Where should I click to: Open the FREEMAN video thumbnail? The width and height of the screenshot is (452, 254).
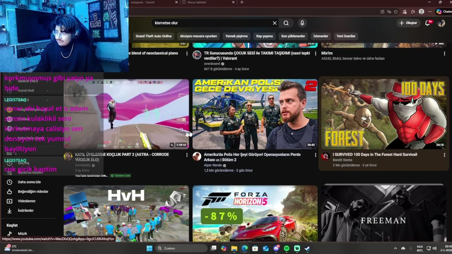coord(383,214)
